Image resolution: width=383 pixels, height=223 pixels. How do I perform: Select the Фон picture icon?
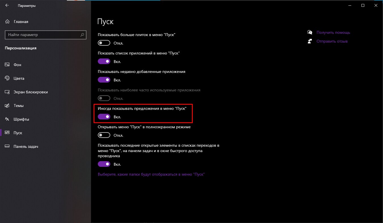click(7, 65)
